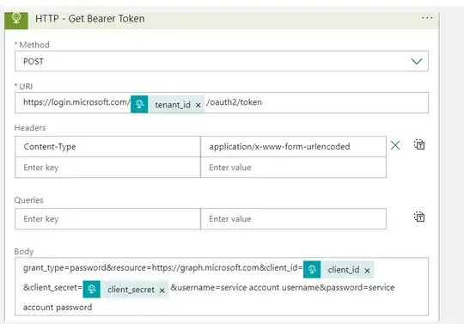Screen dimensions: 464x324
Task: Click the empty Headers Enter key field
Action: (107, 168)
